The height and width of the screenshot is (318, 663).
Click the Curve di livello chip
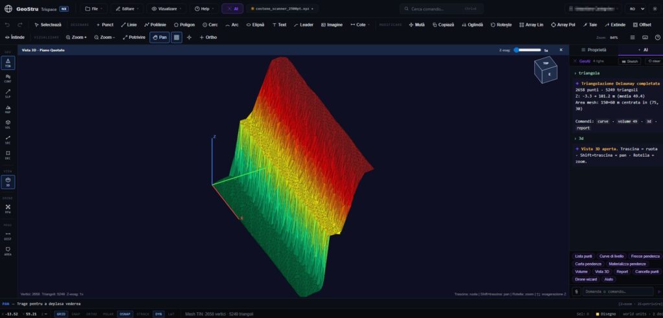[611, 256]
